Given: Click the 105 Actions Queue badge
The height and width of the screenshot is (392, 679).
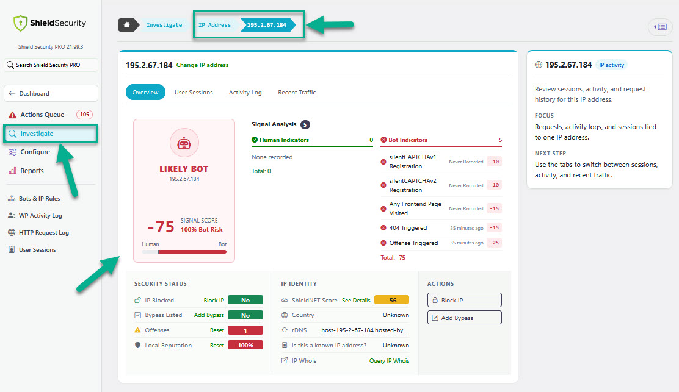Looking at the screenshot, I should tap(84, 115).
